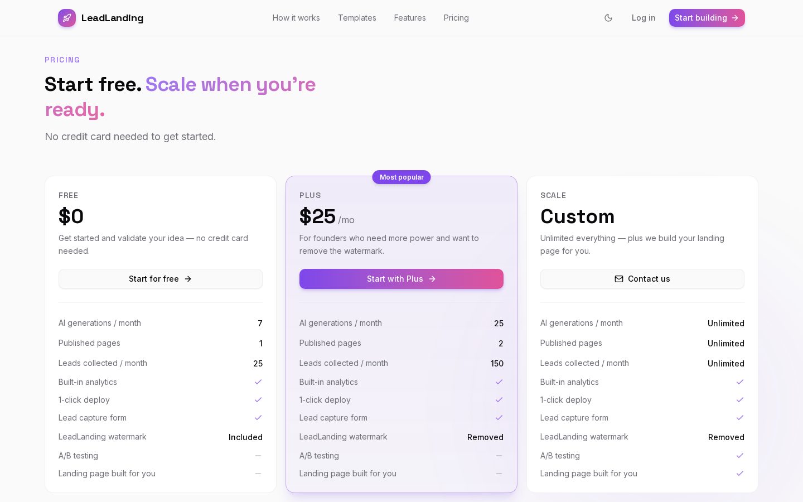Click the Plus plan Landing page built dash
The image size is (803, 502).
(499, 474)
